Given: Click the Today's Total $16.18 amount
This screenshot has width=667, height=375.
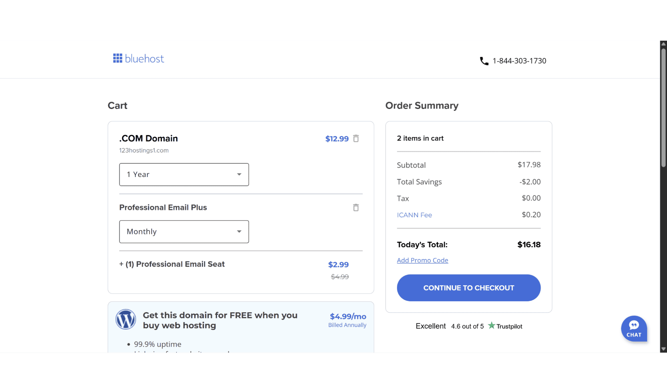Looking at the screenshot, I should [529, 244].
